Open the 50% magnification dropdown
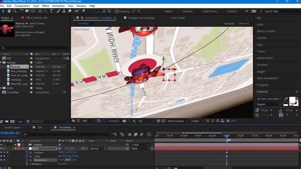 (x=88, y=121)
